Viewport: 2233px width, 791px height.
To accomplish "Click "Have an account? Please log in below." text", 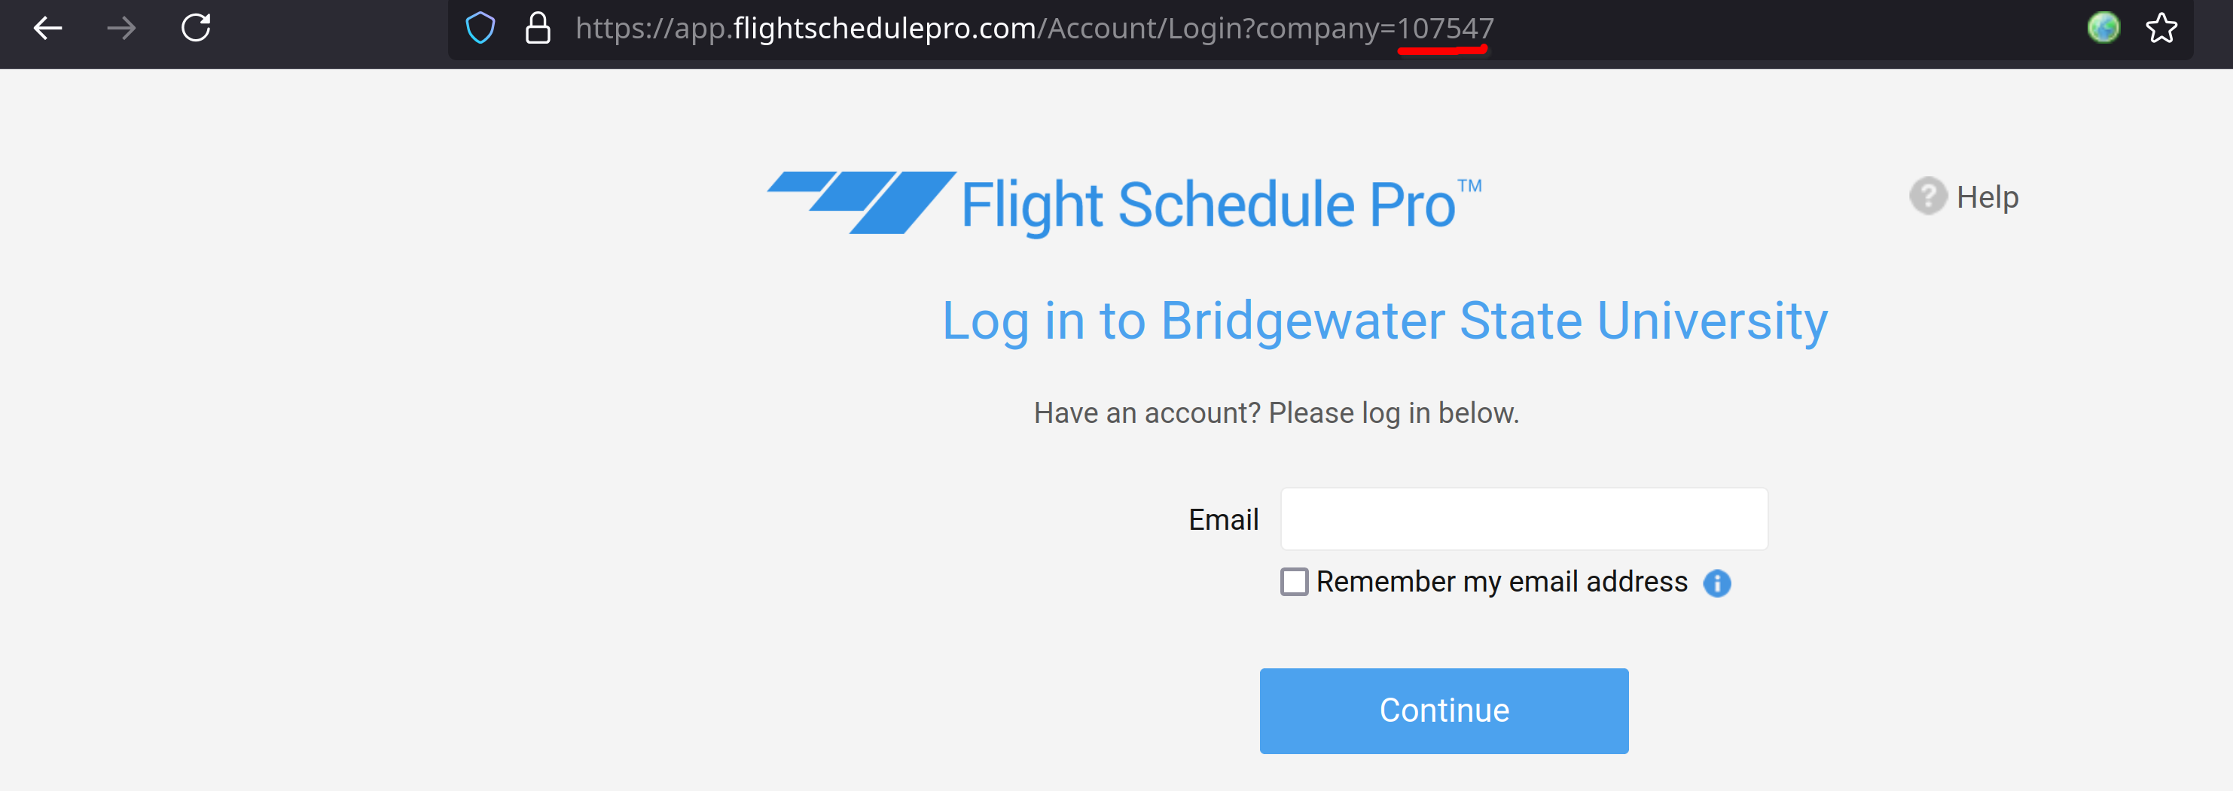I will click(1276, 413).
